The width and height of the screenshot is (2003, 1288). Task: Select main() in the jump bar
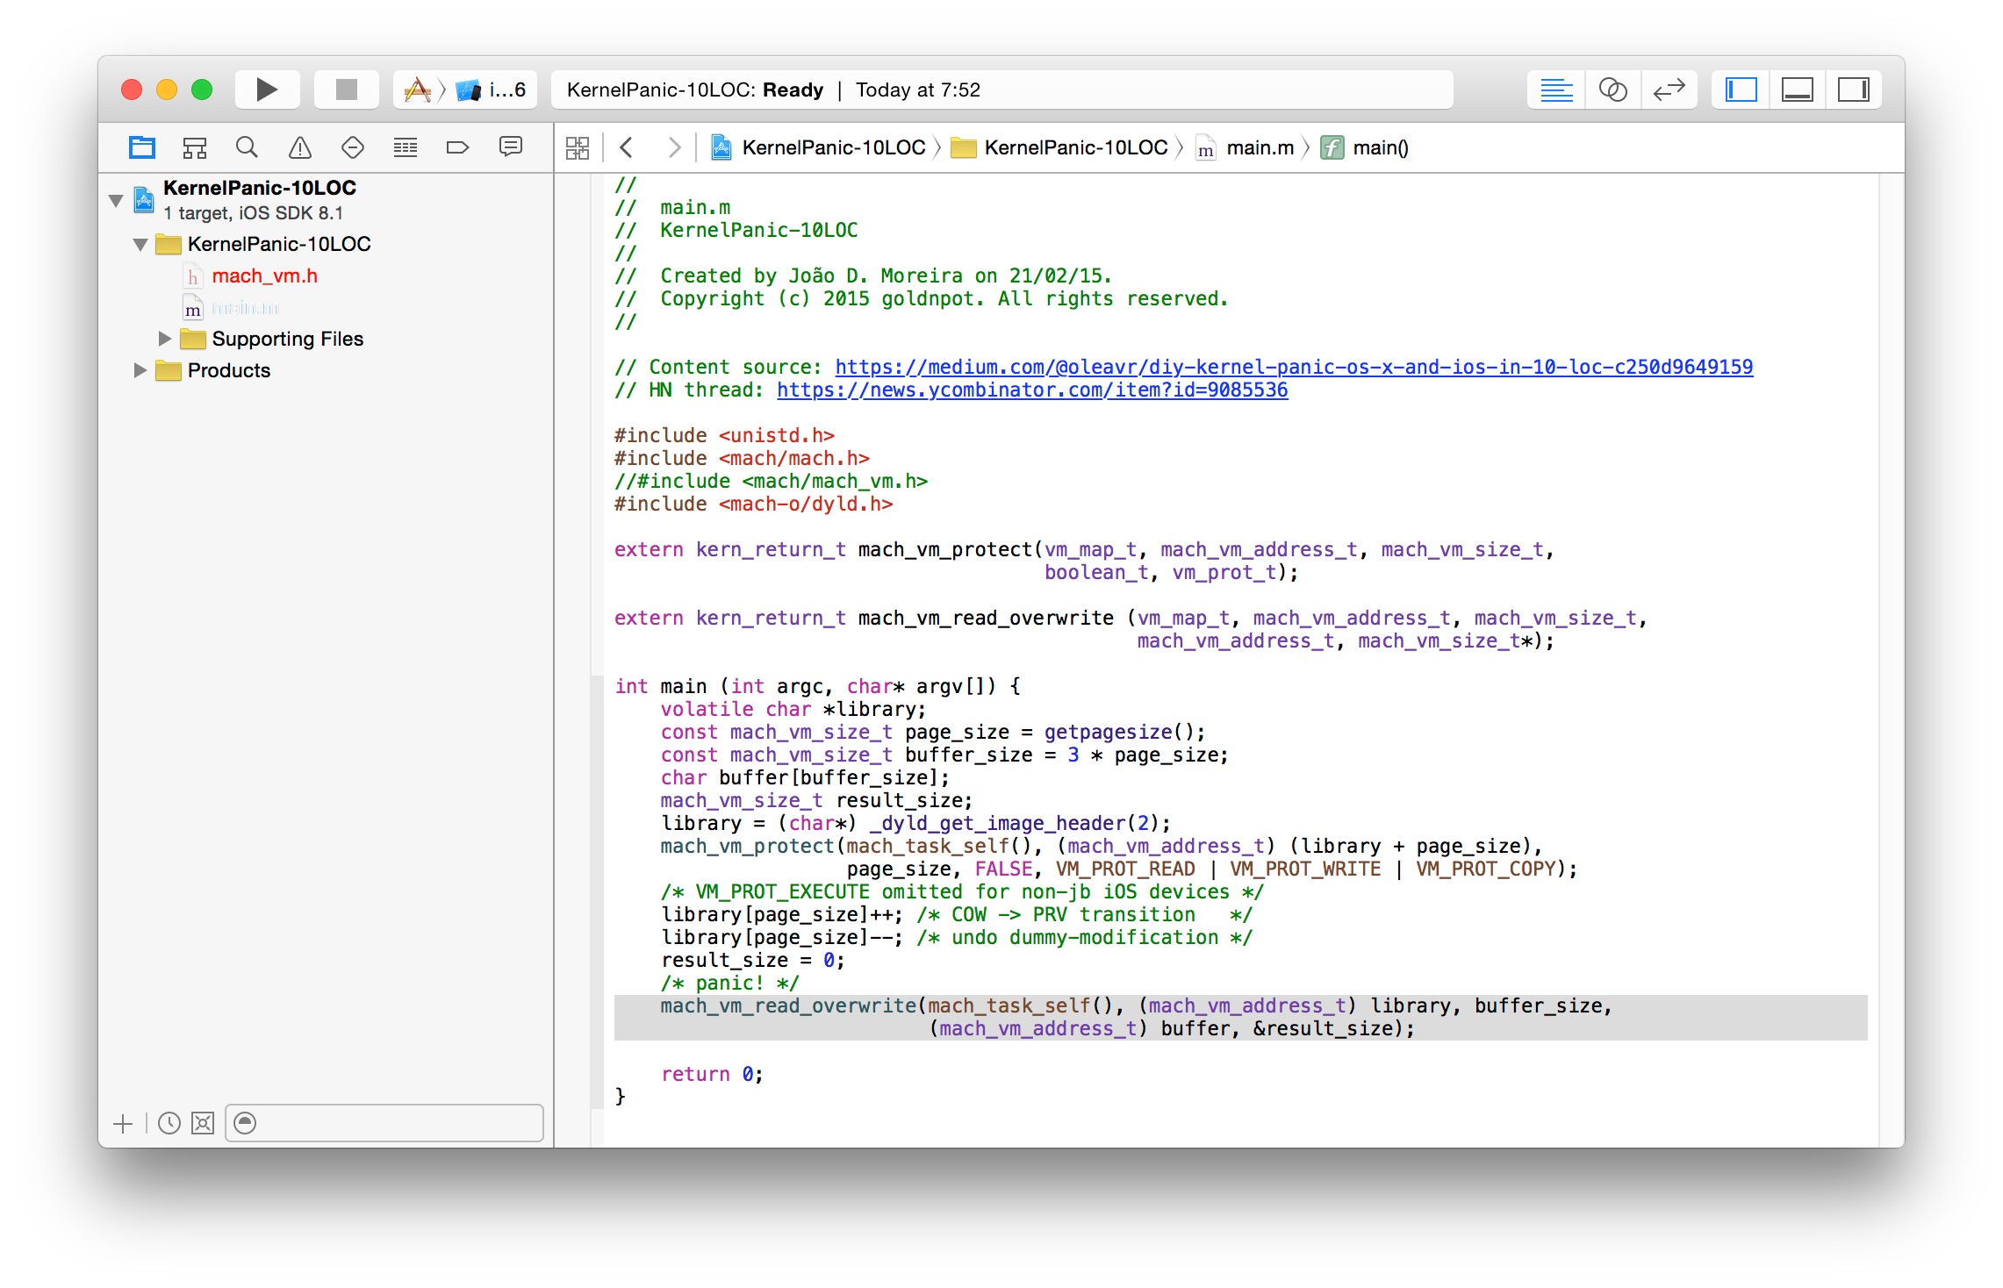[x=1379, y=147]
